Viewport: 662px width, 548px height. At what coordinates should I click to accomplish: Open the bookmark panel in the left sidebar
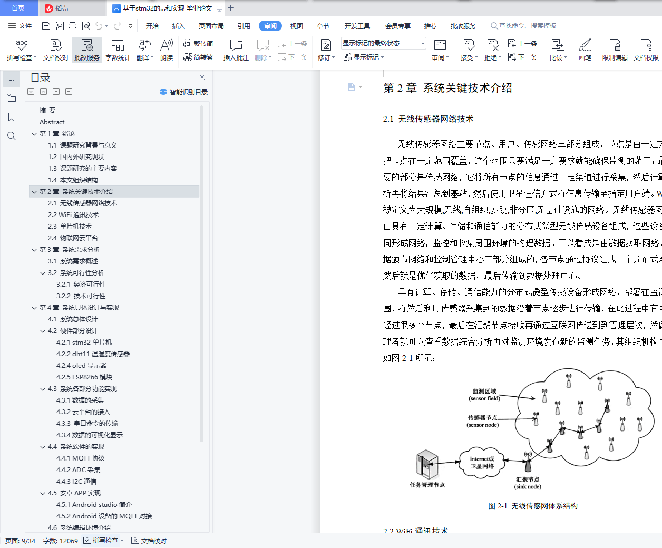coord(12,117)
